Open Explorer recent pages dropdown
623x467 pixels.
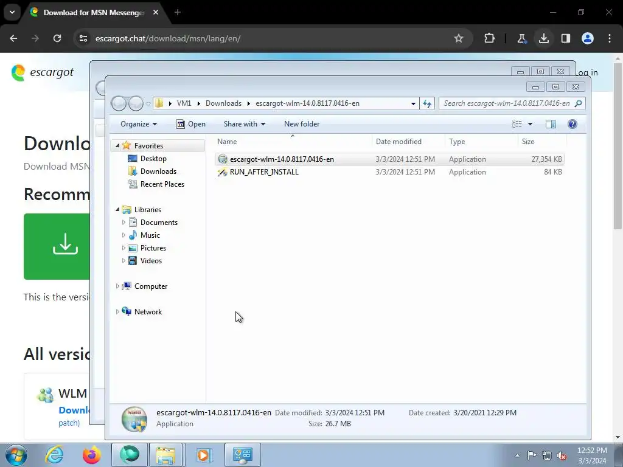[148, 103]
